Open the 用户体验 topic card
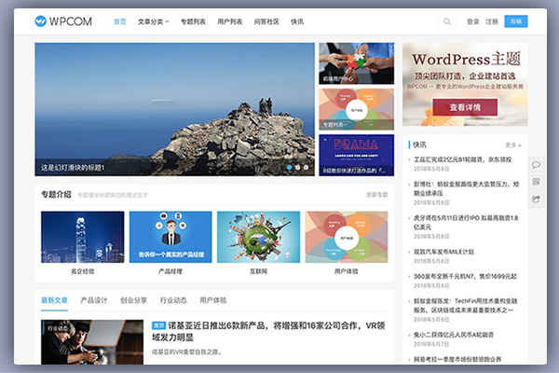Viewport: 559px width, 373px height. point(347,242)
